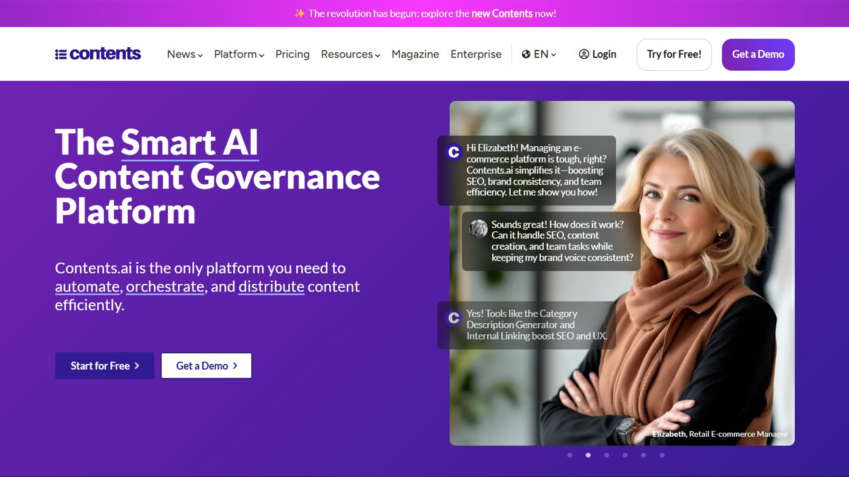This screenshot has width=849, height=477.
Task: Click the Get a Demo header button
Action: (x=758, y=54)
